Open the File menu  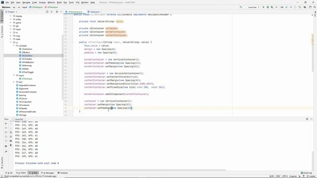point(7,2)
